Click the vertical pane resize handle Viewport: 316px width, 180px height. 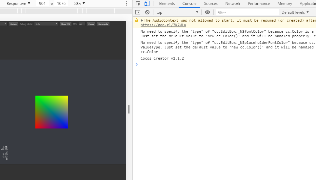129,109
